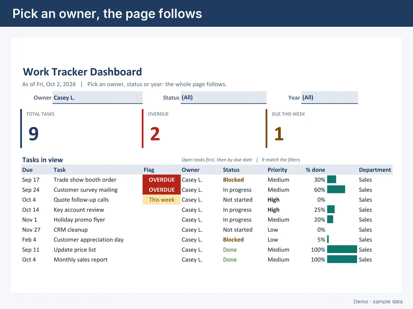Open the Status filter set to (All)

pos(223,98)
